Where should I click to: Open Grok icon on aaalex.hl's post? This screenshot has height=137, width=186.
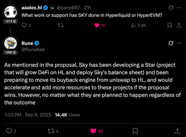click(171, 7)
